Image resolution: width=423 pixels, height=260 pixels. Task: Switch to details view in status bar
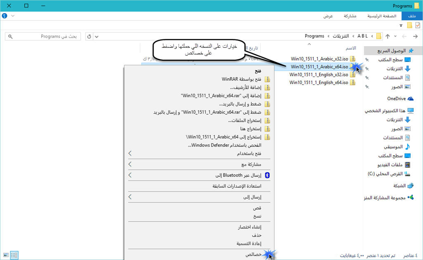coord(14,255)
